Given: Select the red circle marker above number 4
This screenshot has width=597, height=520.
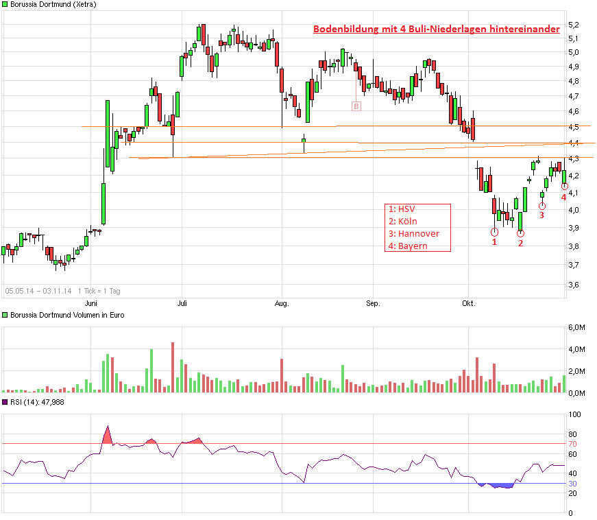Looking at the screenshot, I should pyautogui.click(x=564, y=187).
